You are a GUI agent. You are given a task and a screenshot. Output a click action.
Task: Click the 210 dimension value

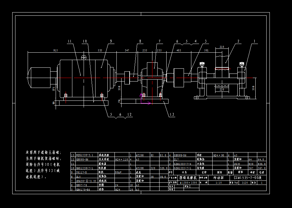(222, 47)
